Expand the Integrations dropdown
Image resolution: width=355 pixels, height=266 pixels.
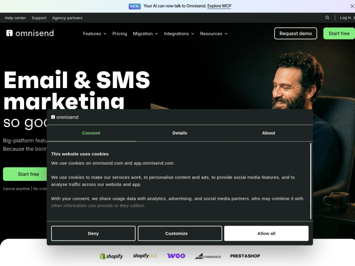[x=179, y=34]
